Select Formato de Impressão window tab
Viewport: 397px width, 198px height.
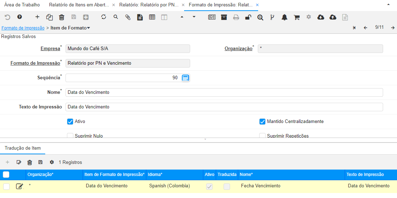pyautogui.click(x=220, y=5)
